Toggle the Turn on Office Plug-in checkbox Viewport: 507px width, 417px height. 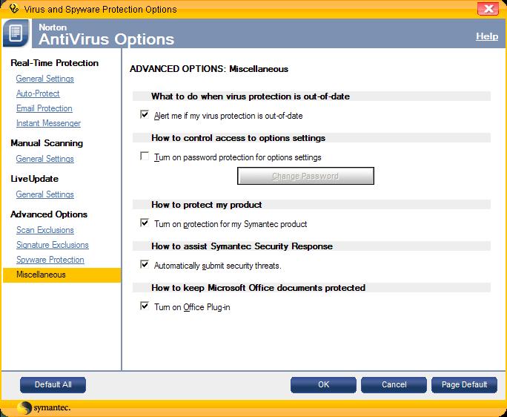click(145, 306)
